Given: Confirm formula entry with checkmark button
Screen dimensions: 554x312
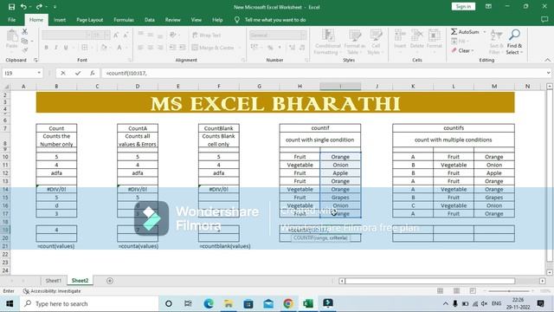Looking at the screenshot, I should [78, 73].
